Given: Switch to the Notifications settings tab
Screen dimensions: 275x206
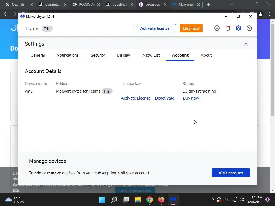Looking at the screenshot, I should (67, 55).
